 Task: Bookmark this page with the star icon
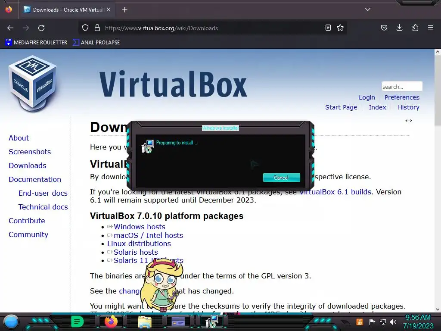tap(340, 28)
